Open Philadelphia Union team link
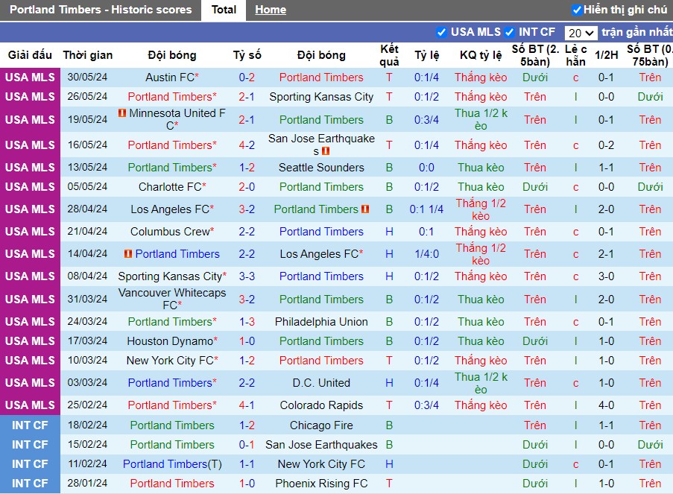This screenshot has width=673, height=494. tap(321, 321)
